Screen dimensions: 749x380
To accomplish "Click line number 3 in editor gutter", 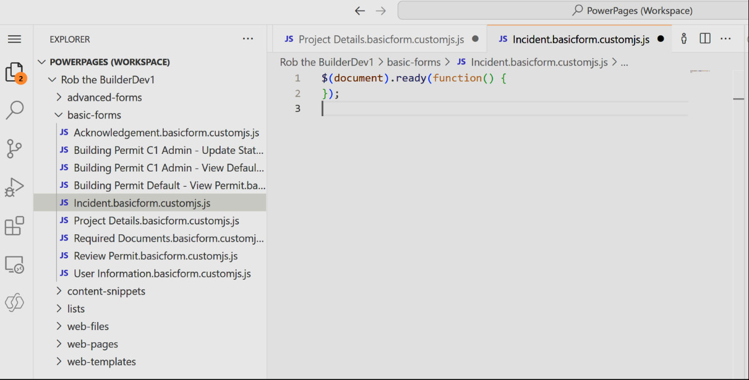I will point(297,108).
